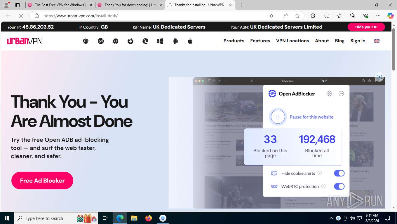Open the Windows Start menu
The height and width of the screenshot is (224, 397).
[x=7, y=218]
